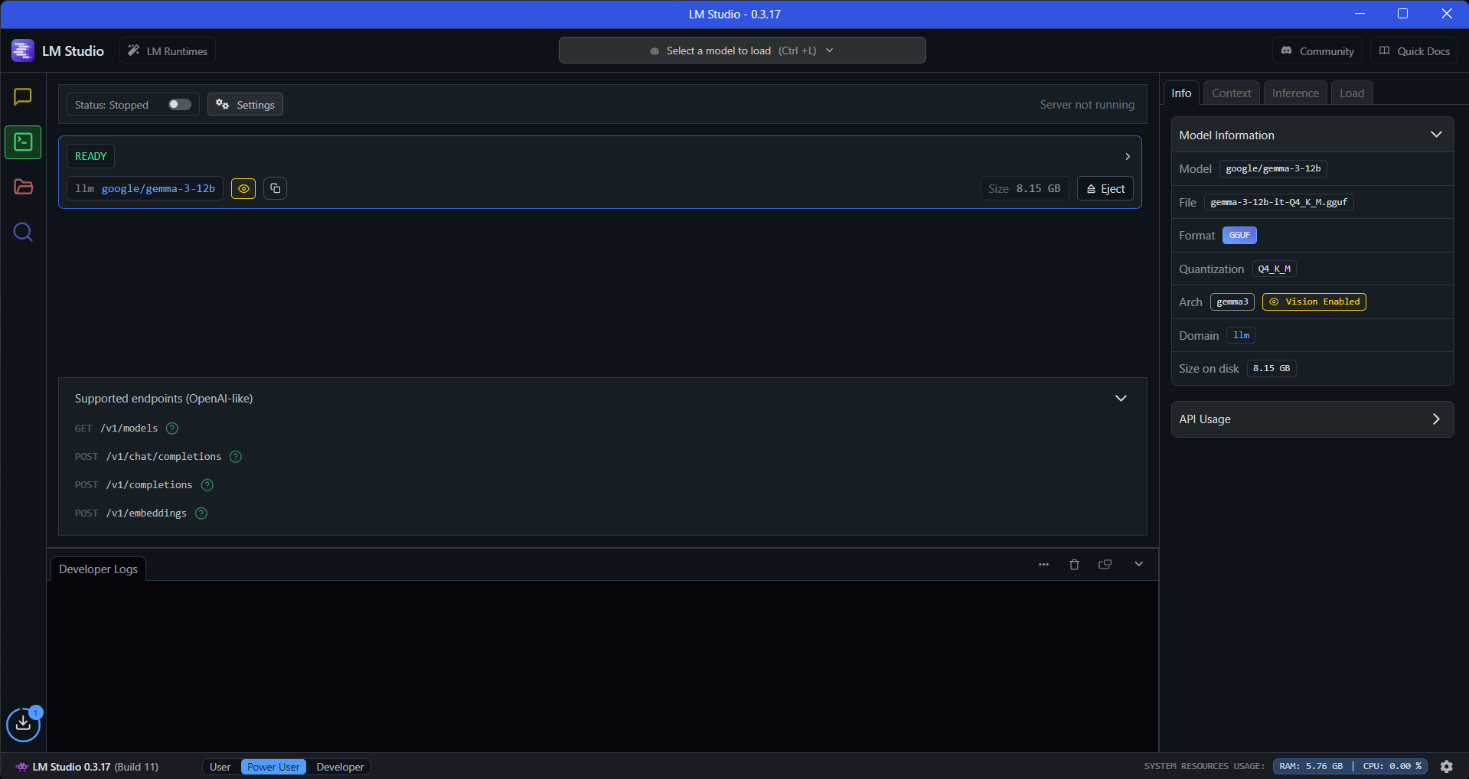
Task: Switch to the Load tab
Action: pyautogui.click(x=1352, y=93)
